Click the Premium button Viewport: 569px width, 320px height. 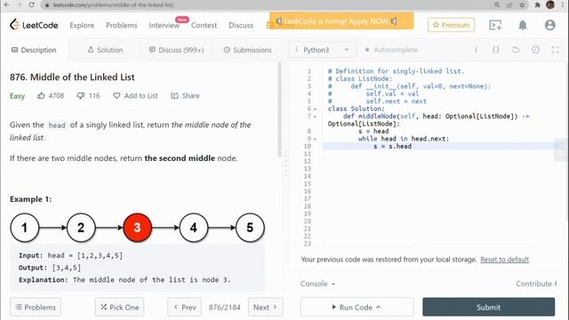[x=451, y=25]
